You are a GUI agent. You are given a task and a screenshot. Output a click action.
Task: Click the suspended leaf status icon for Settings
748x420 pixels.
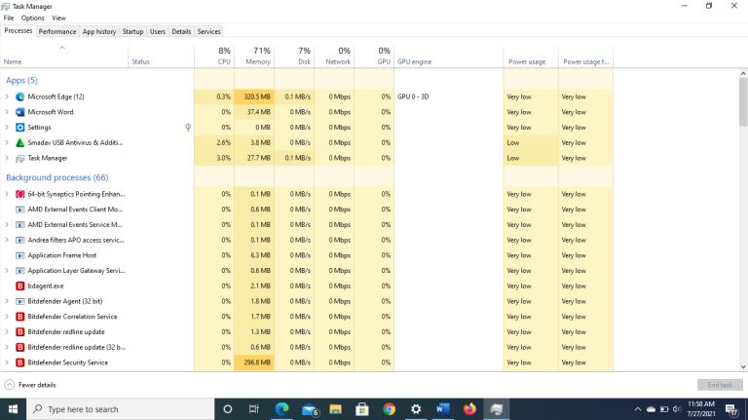coord(188,128)
